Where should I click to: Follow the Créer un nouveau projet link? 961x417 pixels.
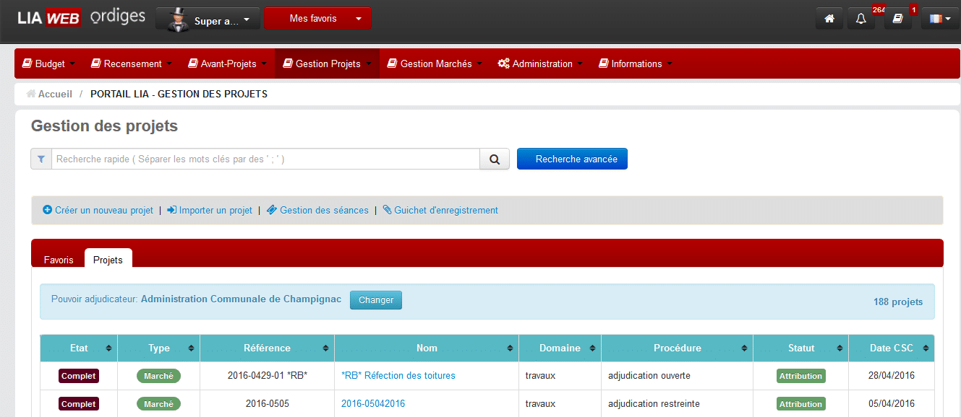(x=98, y=211)
